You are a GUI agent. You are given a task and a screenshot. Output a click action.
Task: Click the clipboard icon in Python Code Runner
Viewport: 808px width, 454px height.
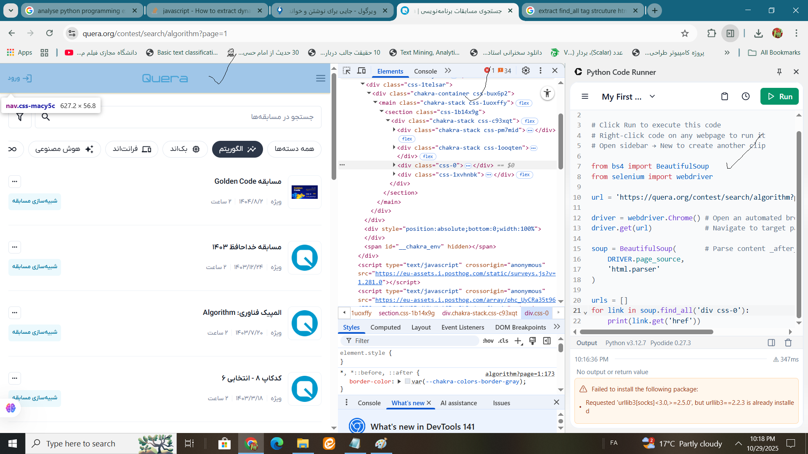(724, 97)
